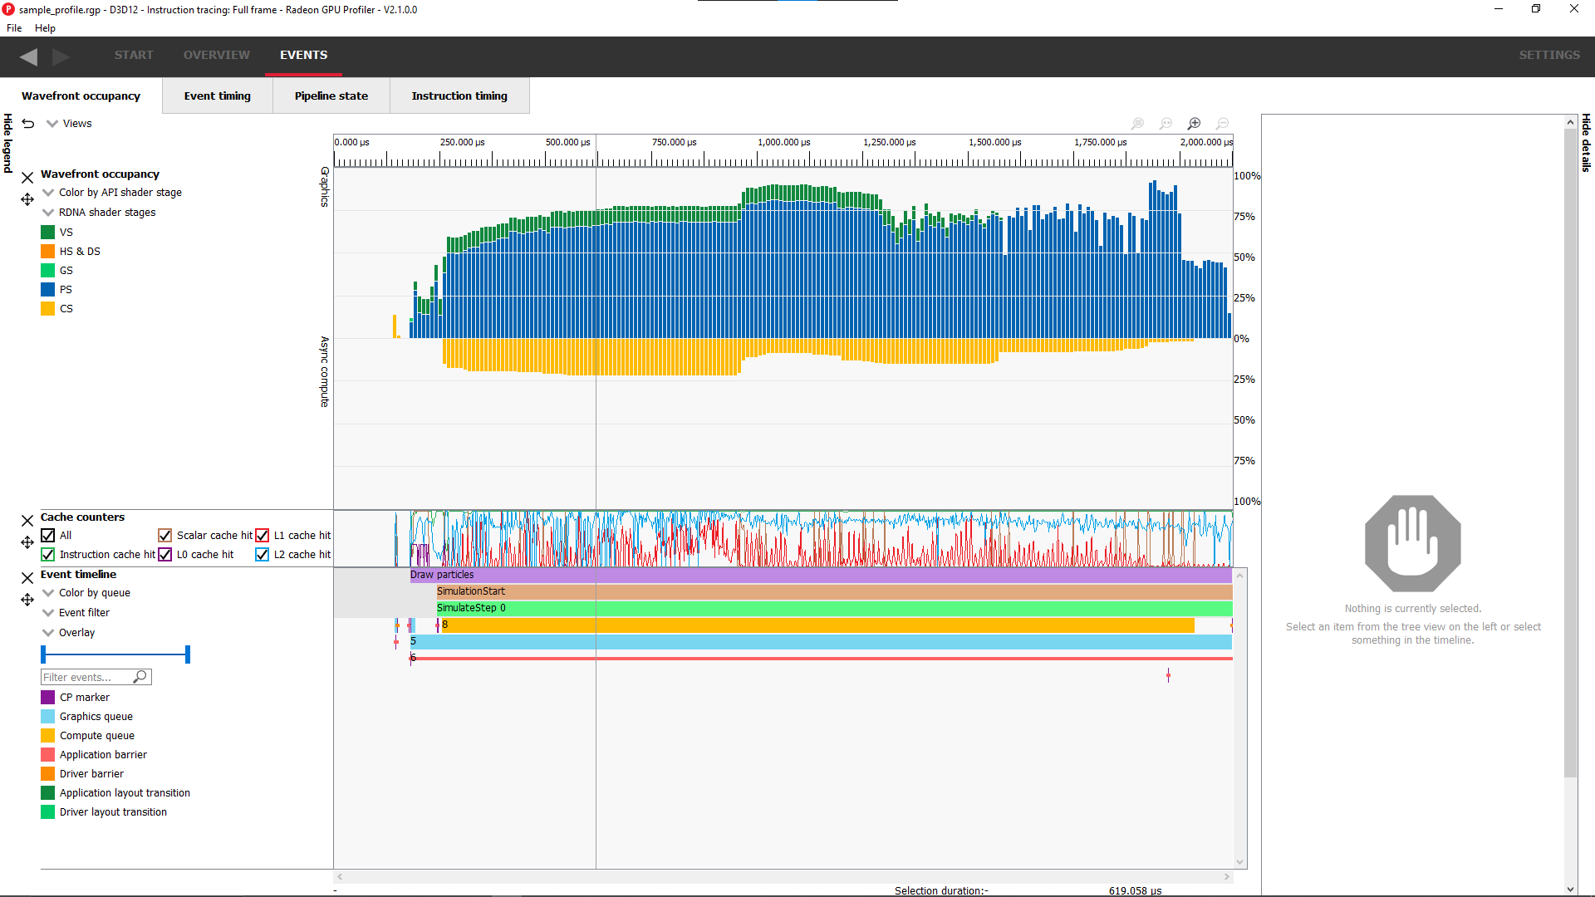Click the back navigation arrow
The width and height of the screenshot is (1595, 897).
pyautogui.click(x=29, y=56)
